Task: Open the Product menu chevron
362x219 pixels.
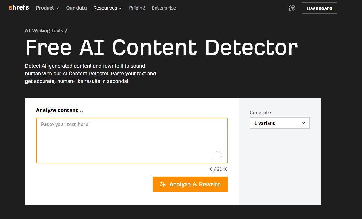Action: pos(58,8)
